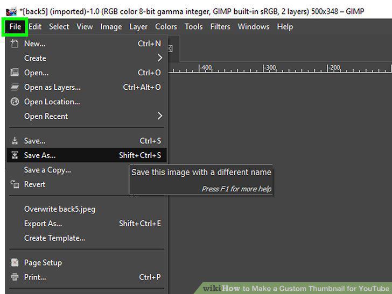Click the Ctrl+Alt+O shortcut text
The image size is (392, 294).
pos(142,88)
